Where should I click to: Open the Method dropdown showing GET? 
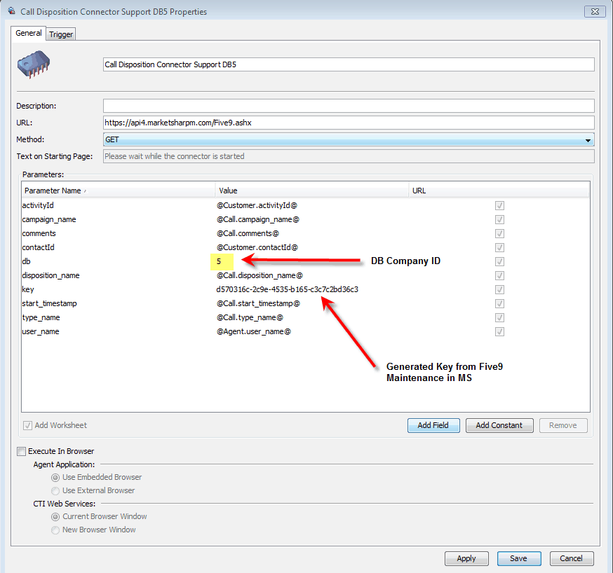click(349, 139)
